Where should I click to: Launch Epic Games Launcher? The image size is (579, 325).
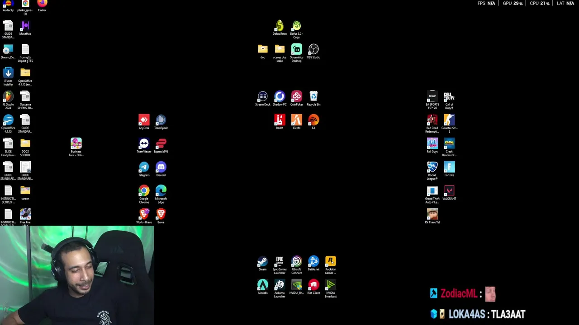(x=280, y=265)
